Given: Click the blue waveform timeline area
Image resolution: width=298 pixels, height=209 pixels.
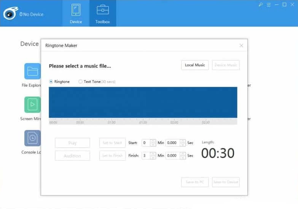Looking at the screenshot, I should 143,102.
